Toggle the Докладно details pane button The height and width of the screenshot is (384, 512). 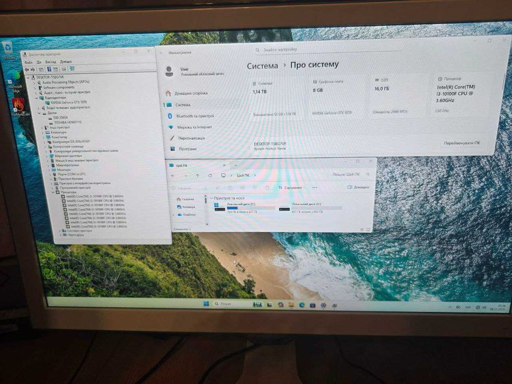[x=358, y=187]
